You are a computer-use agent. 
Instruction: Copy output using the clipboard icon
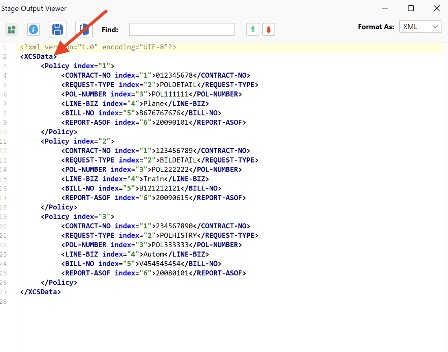click(84, 29)
